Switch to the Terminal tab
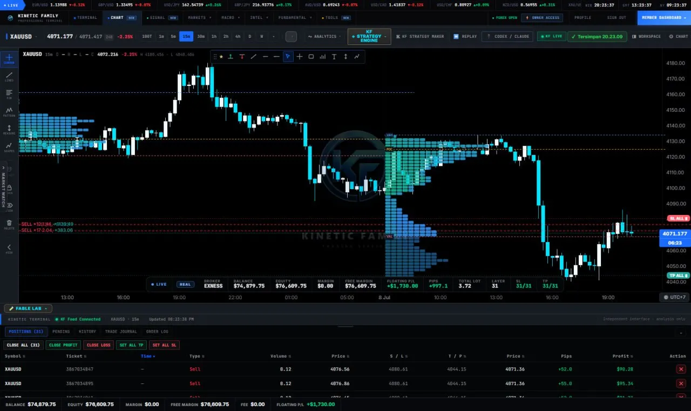 [x=85, y=18]
